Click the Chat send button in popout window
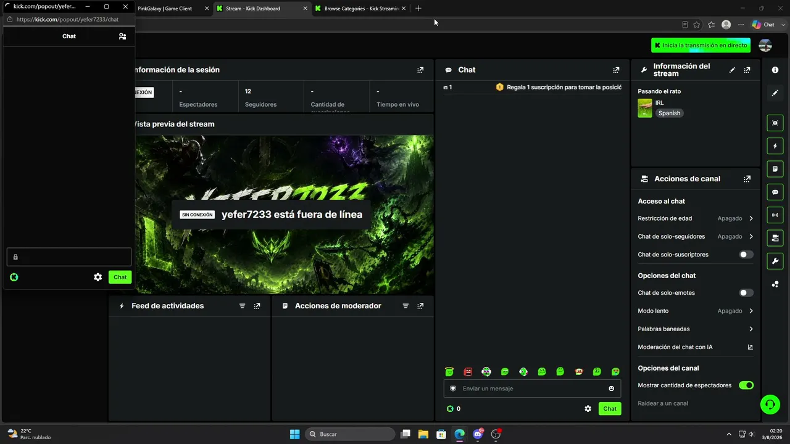 tap(120, 277)
